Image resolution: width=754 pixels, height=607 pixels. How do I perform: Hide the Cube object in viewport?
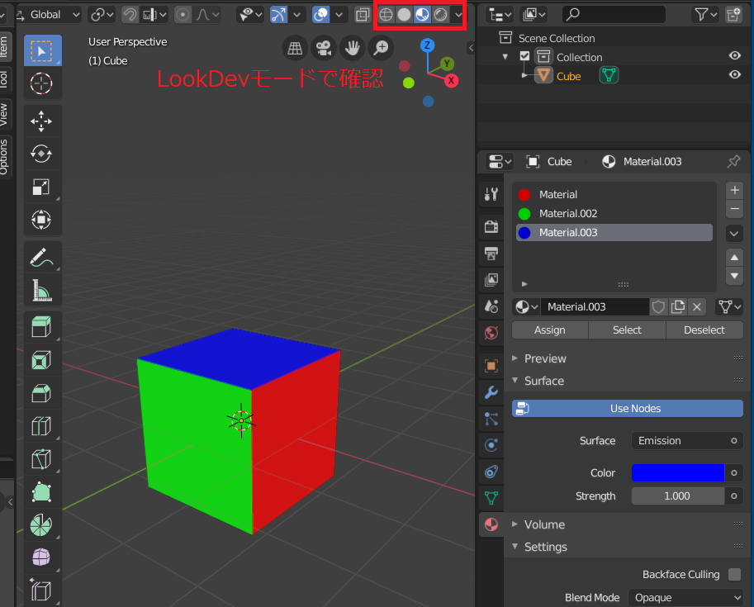pos(734,74)
